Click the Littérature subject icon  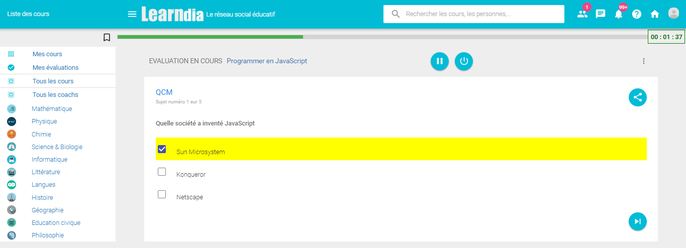(12, 172)
